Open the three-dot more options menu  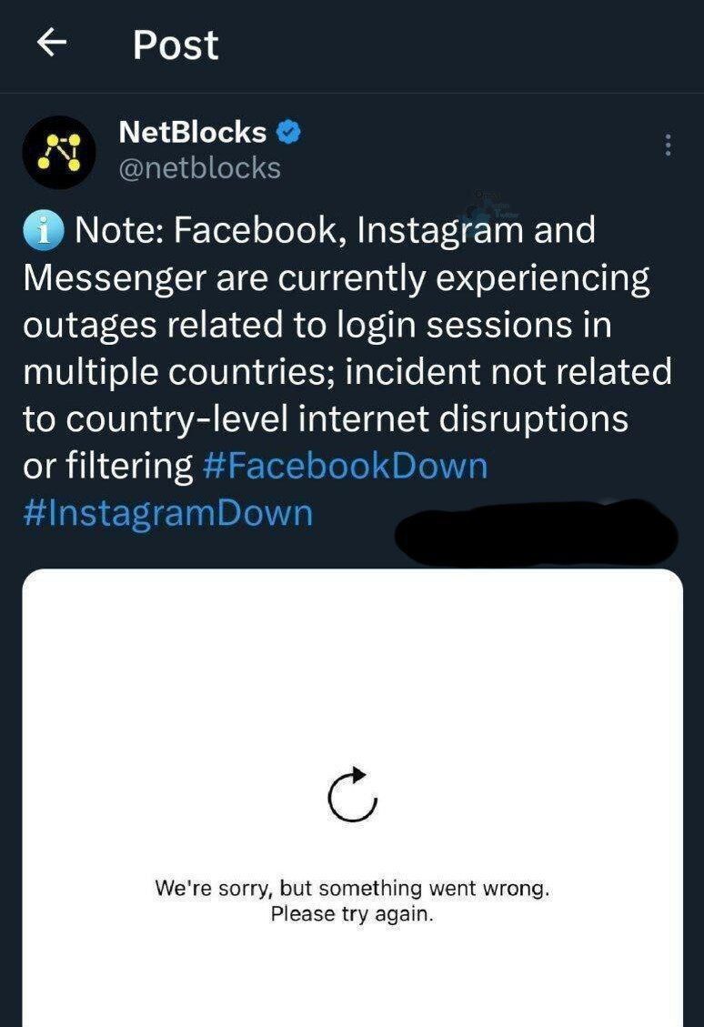tap(669, 145)
